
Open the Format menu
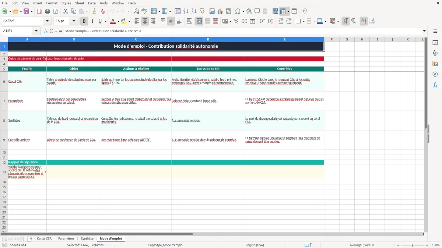[52, 3]
